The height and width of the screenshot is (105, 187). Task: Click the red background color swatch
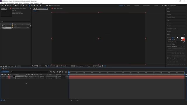pos(184,40)
